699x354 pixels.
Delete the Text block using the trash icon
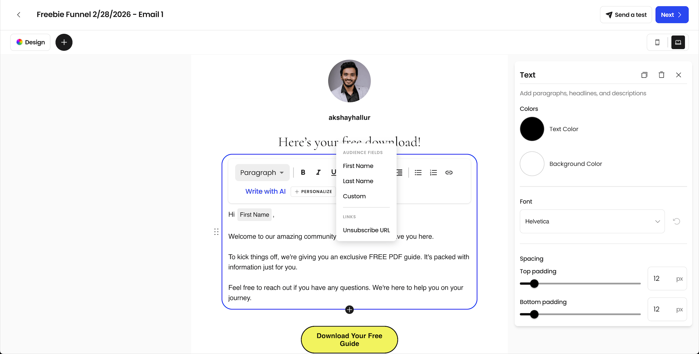[x=661, y=75]
